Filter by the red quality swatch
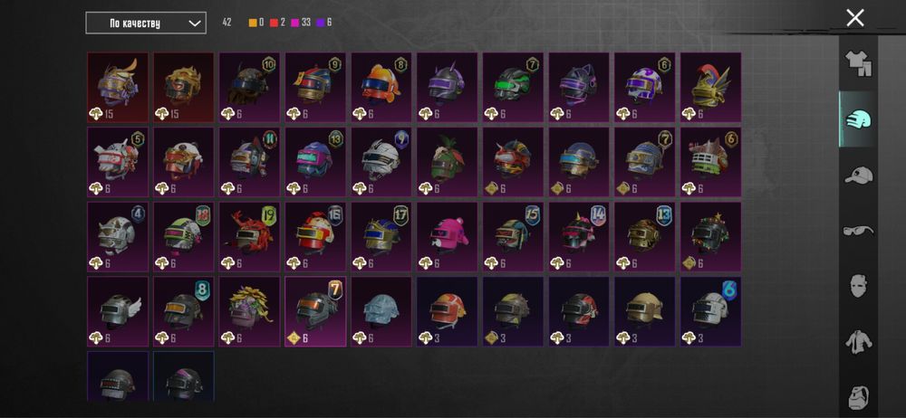 coord(274,24)
